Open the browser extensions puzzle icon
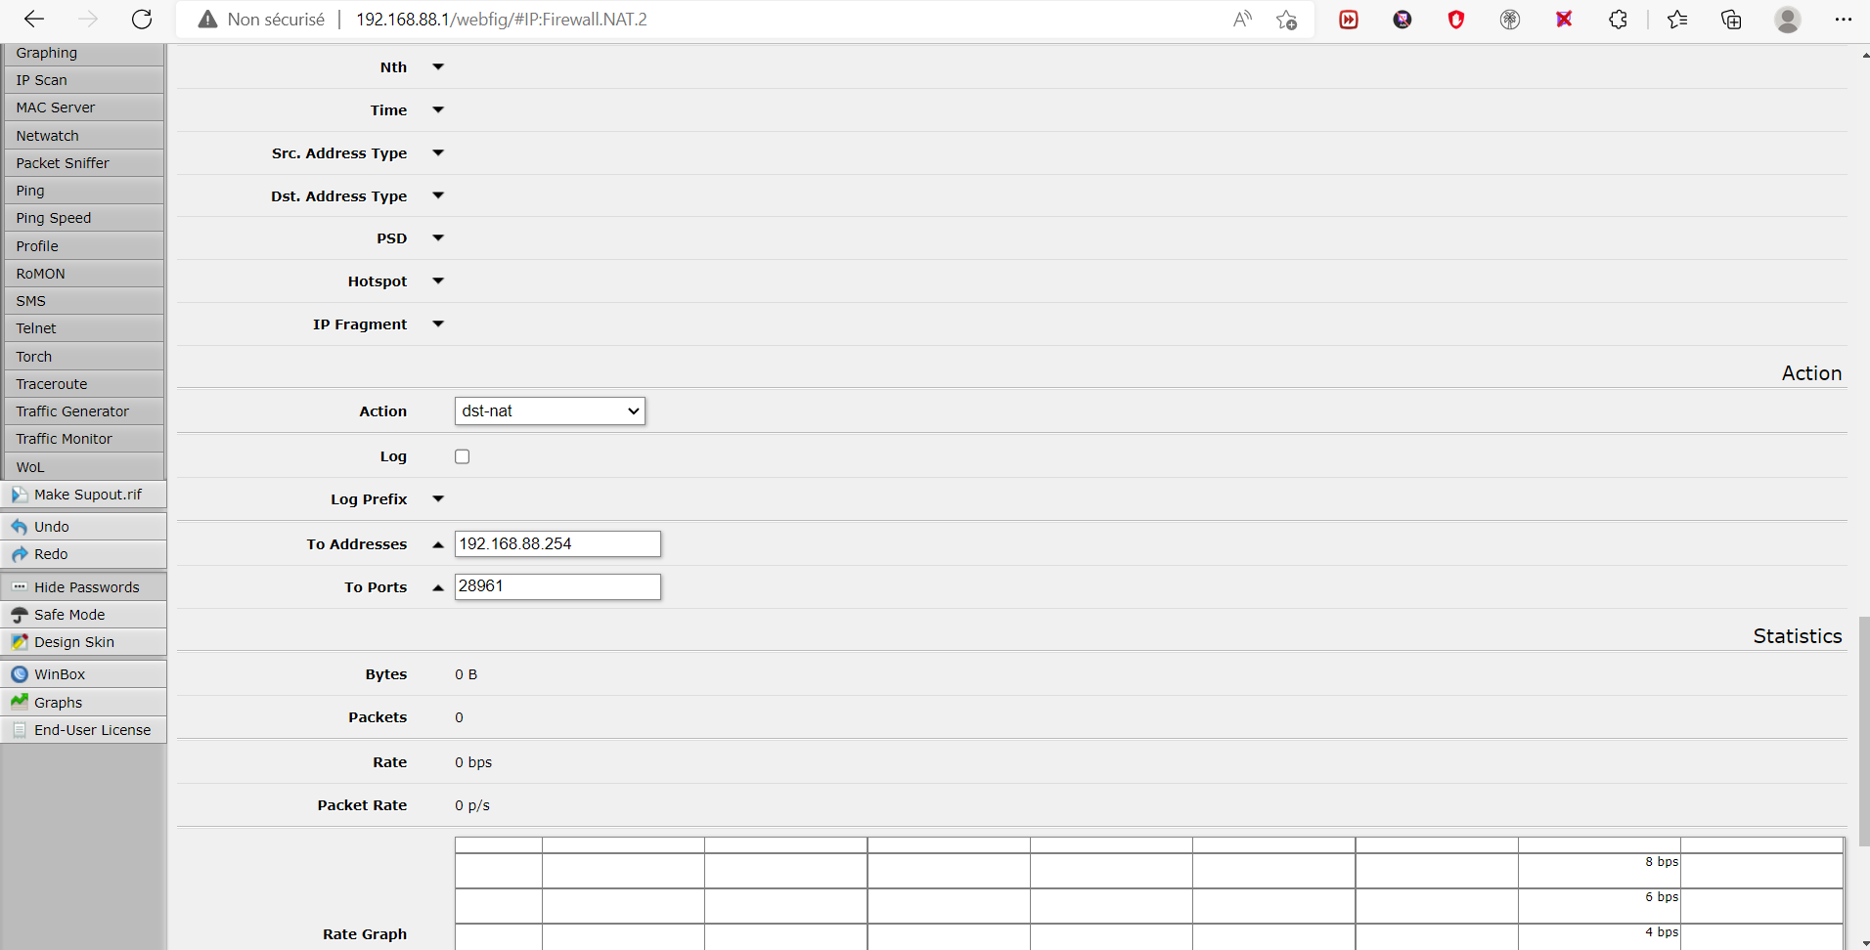Screen dimensions: 1870x950 (1618, 20)
